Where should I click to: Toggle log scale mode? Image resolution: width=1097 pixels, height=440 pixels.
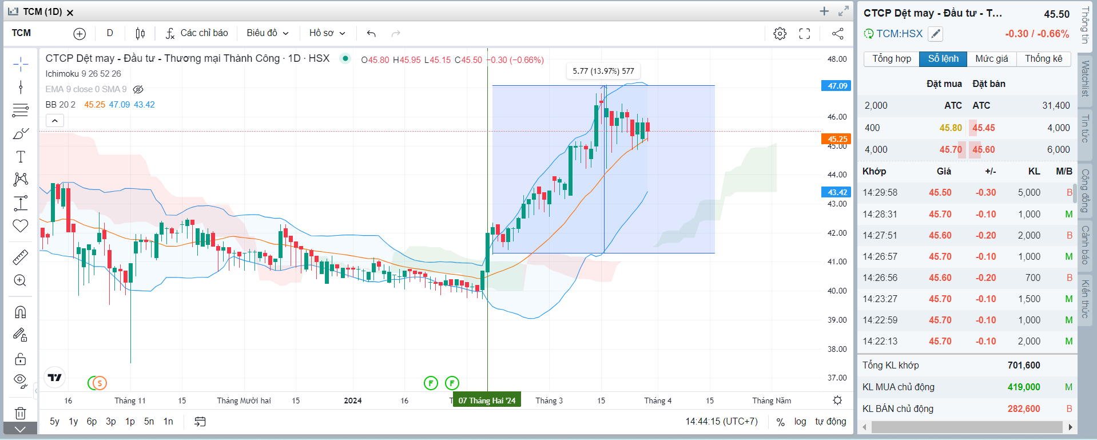[800, 422]
